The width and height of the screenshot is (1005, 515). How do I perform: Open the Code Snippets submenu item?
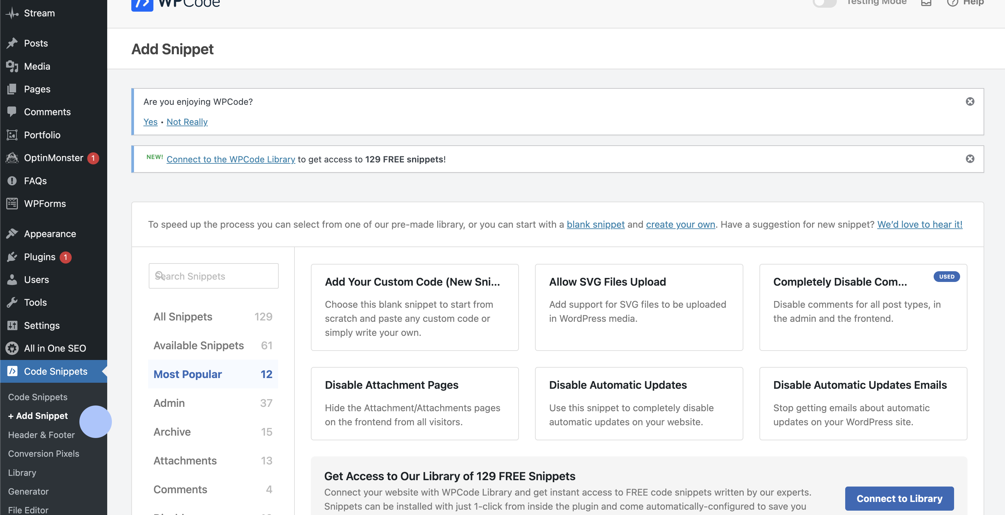(38, 397)
